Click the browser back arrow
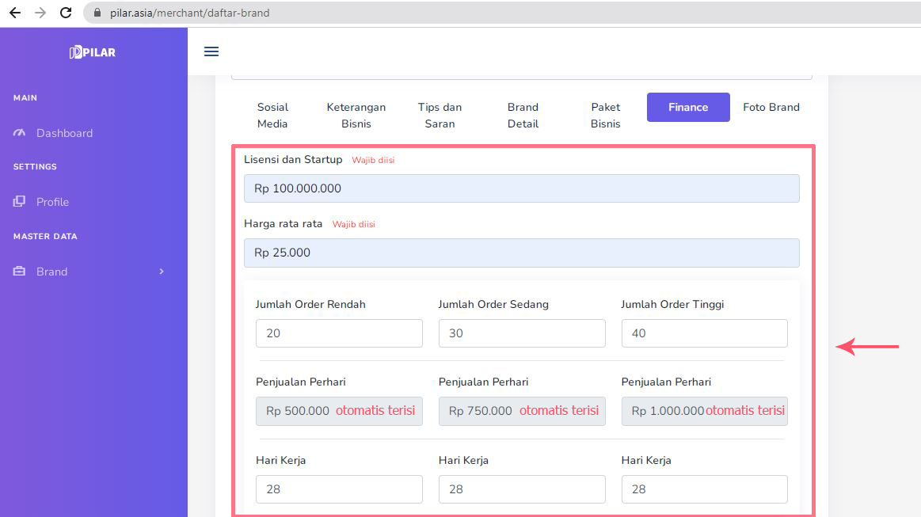 point(15,13)
